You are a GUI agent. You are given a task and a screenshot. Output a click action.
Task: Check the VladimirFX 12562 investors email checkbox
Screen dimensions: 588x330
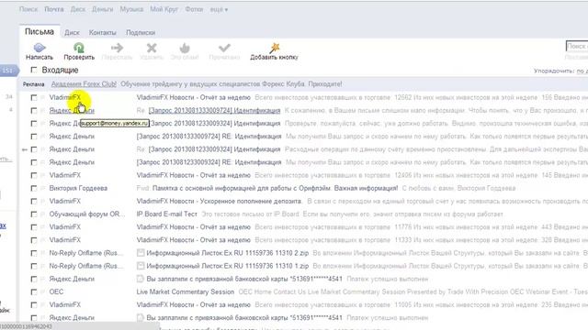tap(34, 98)
